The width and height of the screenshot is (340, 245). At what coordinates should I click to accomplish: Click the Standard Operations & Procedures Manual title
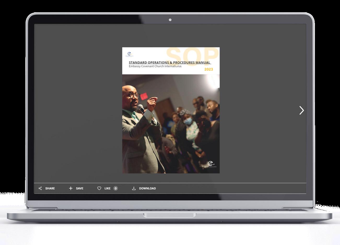point(169,63)
